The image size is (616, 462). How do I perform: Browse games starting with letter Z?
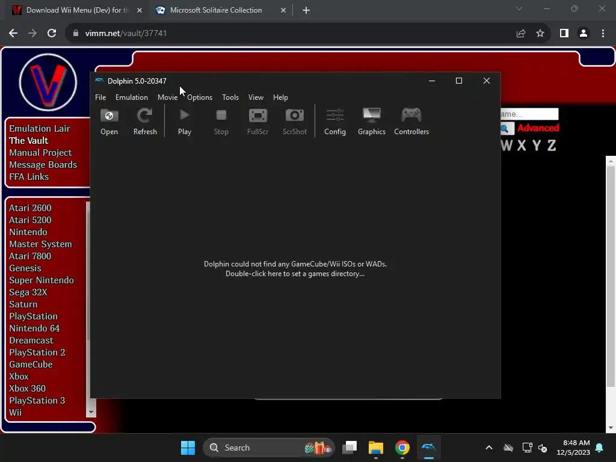click(x=552, y=146)
